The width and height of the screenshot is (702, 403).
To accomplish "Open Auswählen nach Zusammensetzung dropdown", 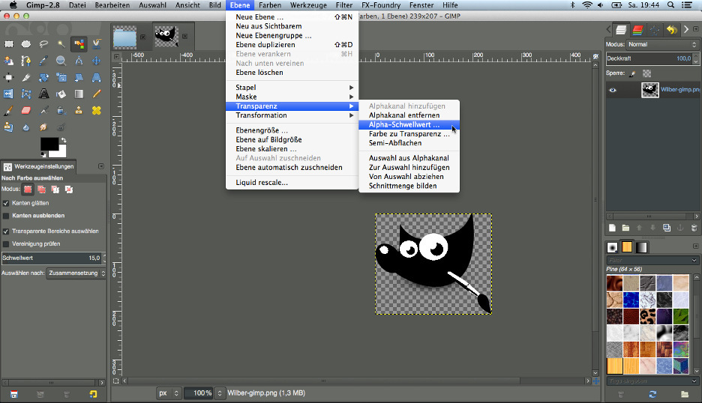I will pyautogui.click(x=76, y=273).
